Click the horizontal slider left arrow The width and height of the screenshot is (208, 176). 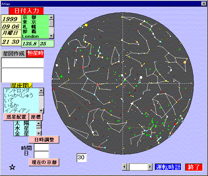(124, 167)
